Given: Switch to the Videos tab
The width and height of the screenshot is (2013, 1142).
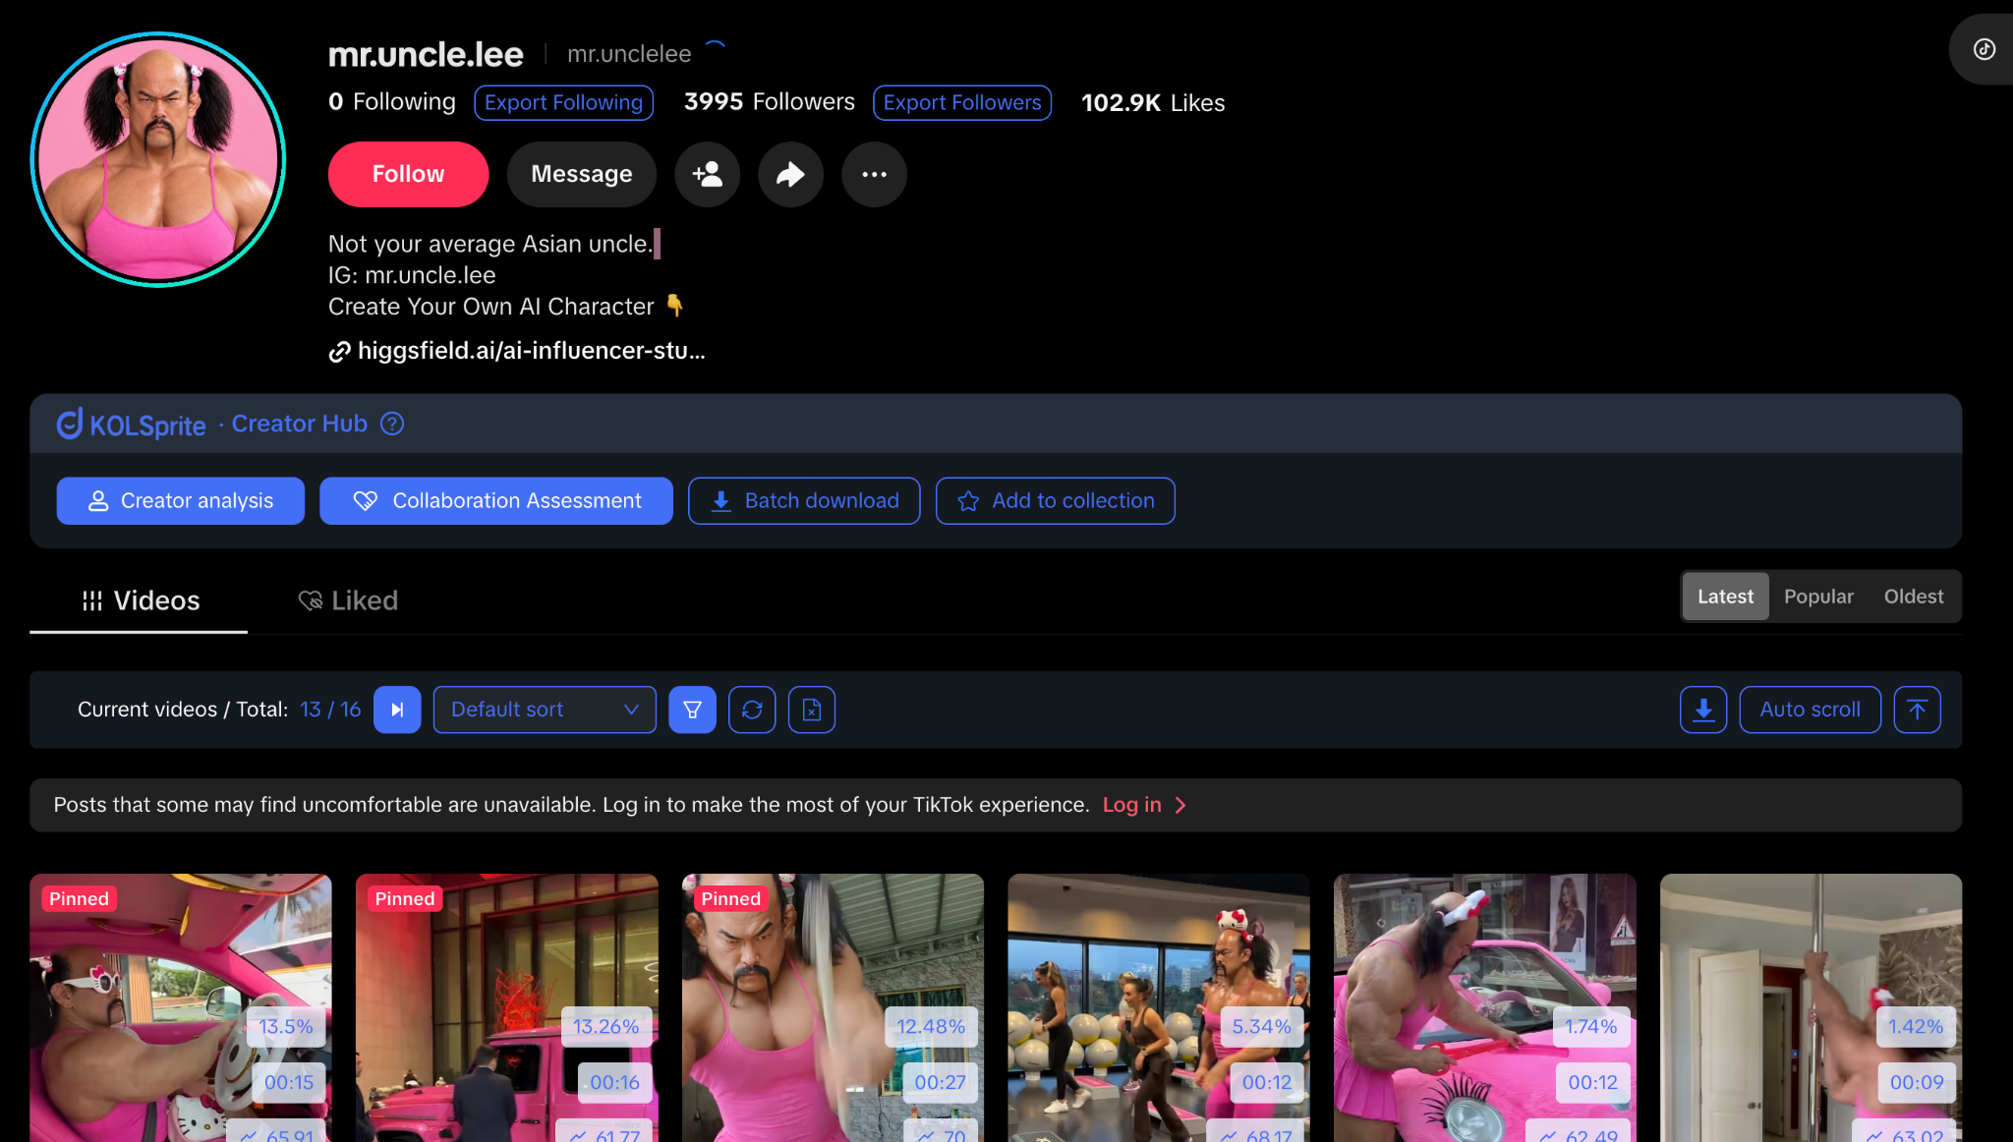Looking at the screenshot, I should 139,600.
